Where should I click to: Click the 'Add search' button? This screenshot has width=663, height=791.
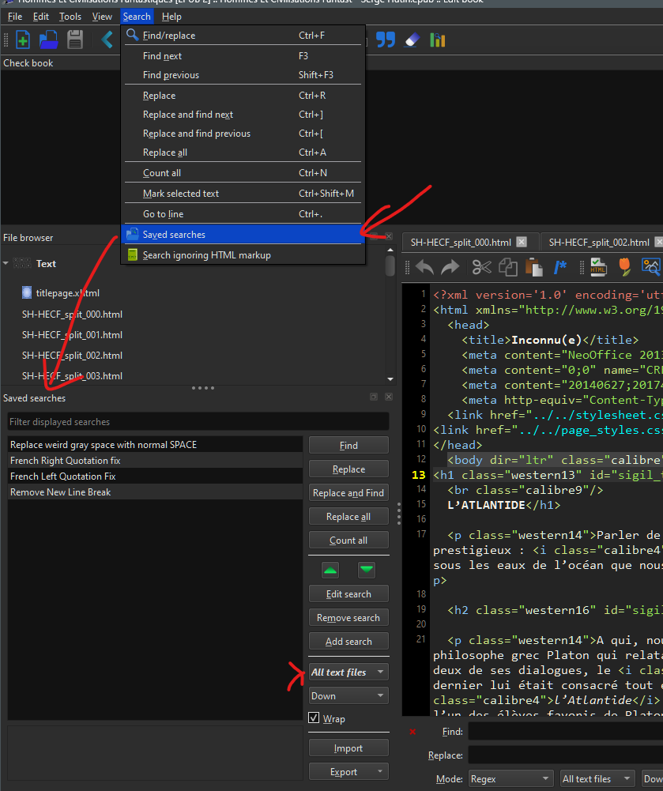348,642
